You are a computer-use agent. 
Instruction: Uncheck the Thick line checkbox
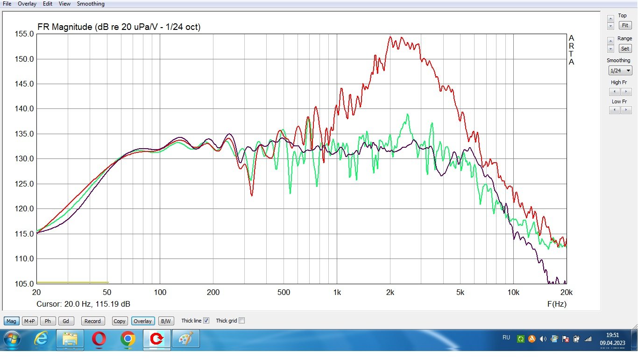[x=206, y=321]
